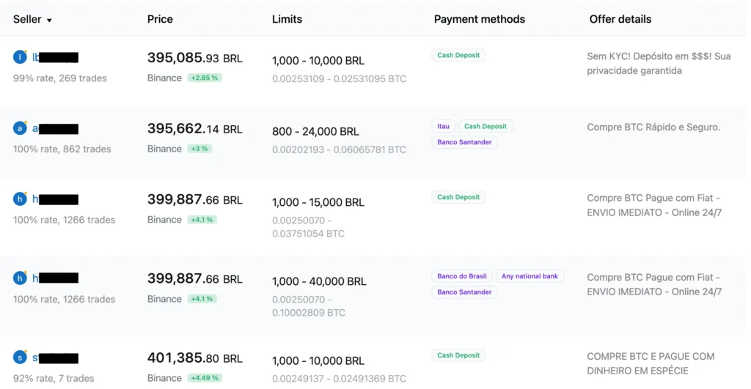Image resolution: width=751 pixels, height=389 pixels.
Task: Open seller profile link with 862 trades
Action: click(x=55, y=128)
